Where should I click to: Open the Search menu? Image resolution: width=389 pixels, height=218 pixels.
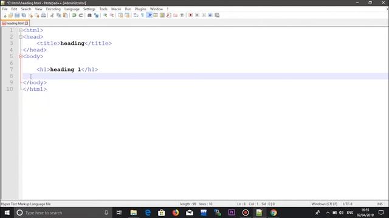[26, 9]
